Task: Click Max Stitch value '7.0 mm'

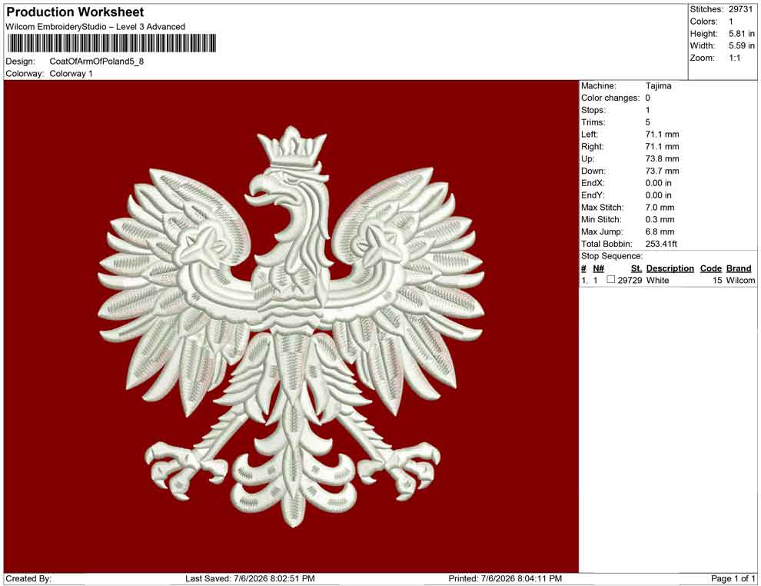Action: pyautogui.click(x=660, y=208)
